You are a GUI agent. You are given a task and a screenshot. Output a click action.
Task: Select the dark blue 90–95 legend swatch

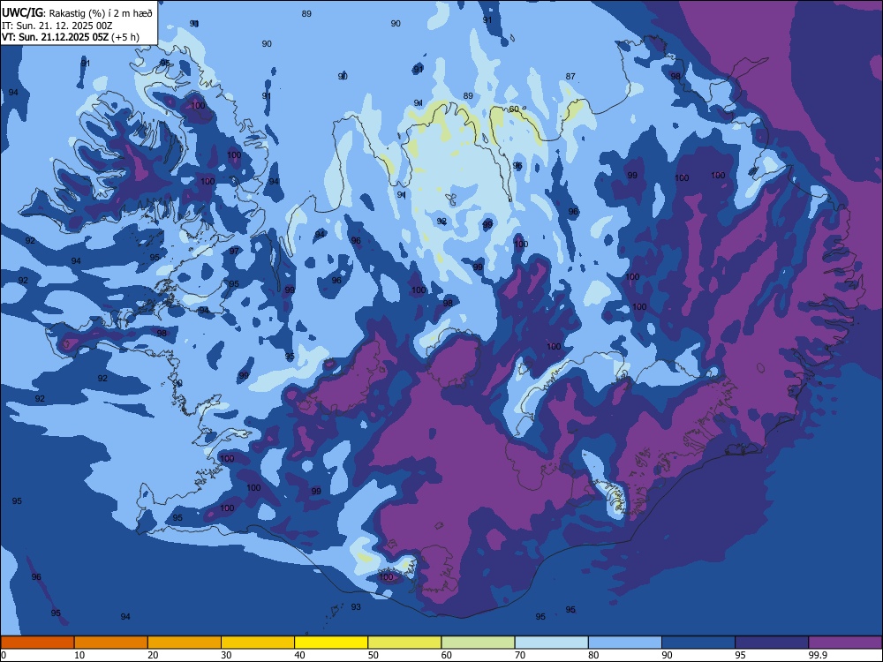[698, 643]
